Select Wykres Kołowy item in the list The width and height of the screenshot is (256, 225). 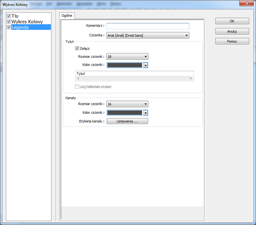[x=27, y=22]
